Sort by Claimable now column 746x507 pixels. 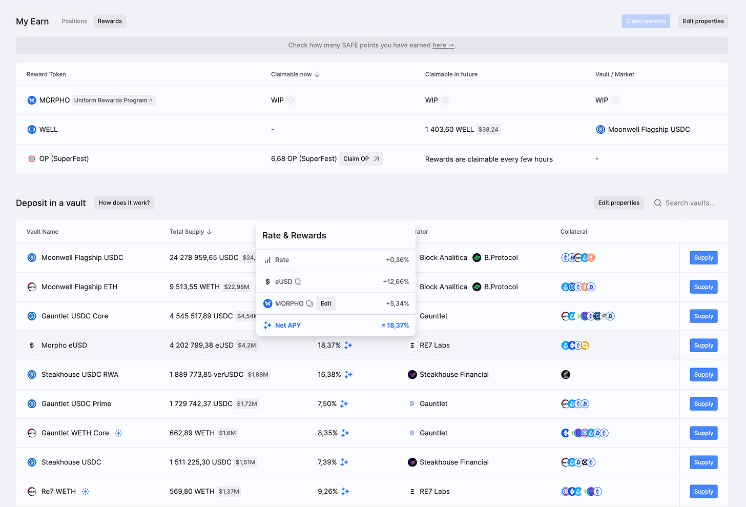[x=295, y=74]
